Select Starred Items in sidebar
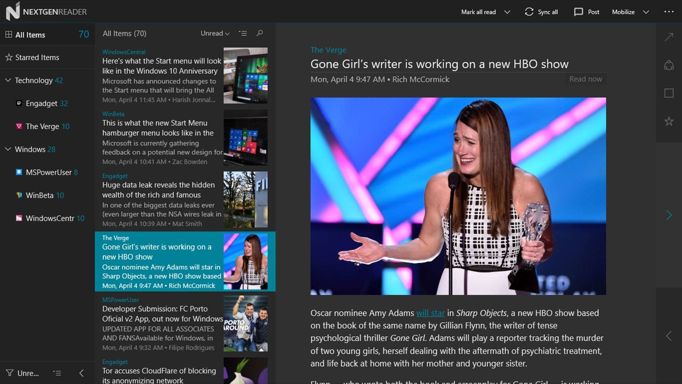Image resolution: width=682 pixels, height=384 pixels. [x=37, y=57]
